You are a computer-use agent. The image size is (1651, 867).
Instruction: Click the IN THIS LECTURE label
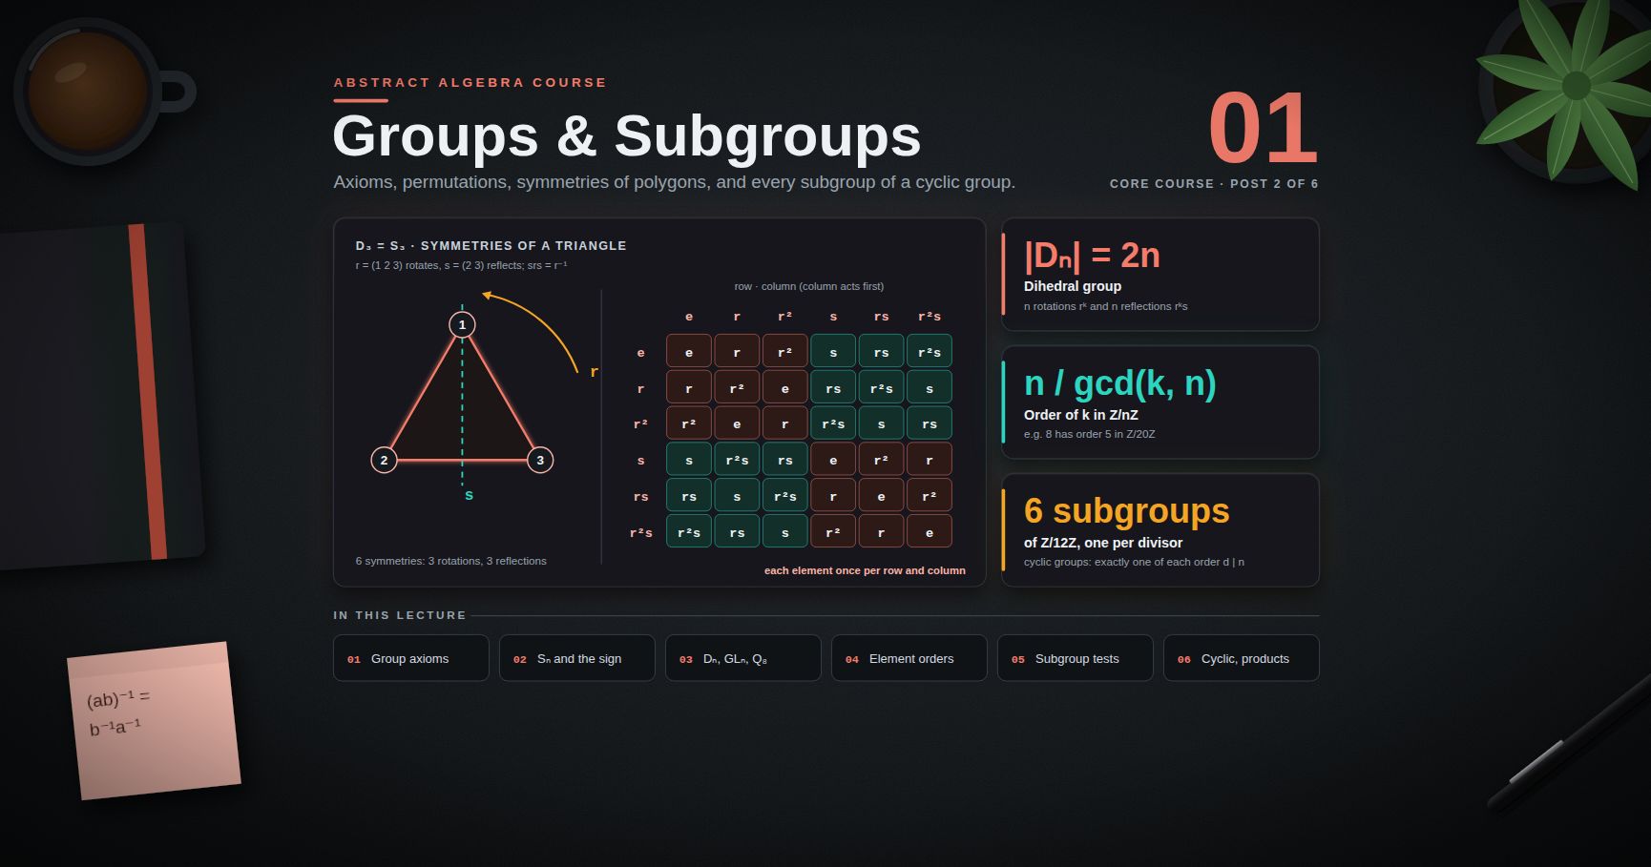pyautogui.click(x=400, y=615)
